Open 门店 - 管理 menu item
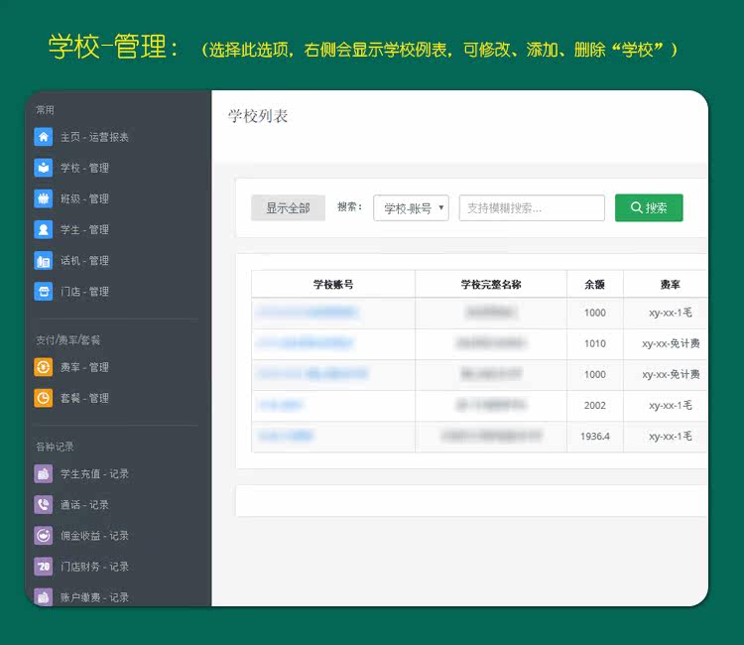The height and width of the screenshot is (645, 744). point(84,292)
